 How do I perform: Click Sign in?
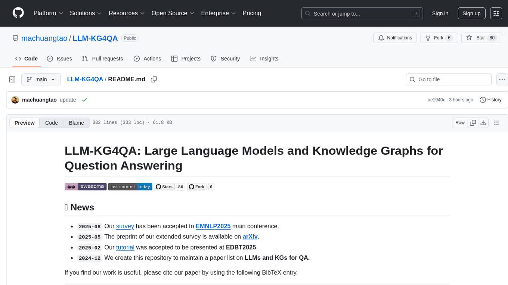440,13
